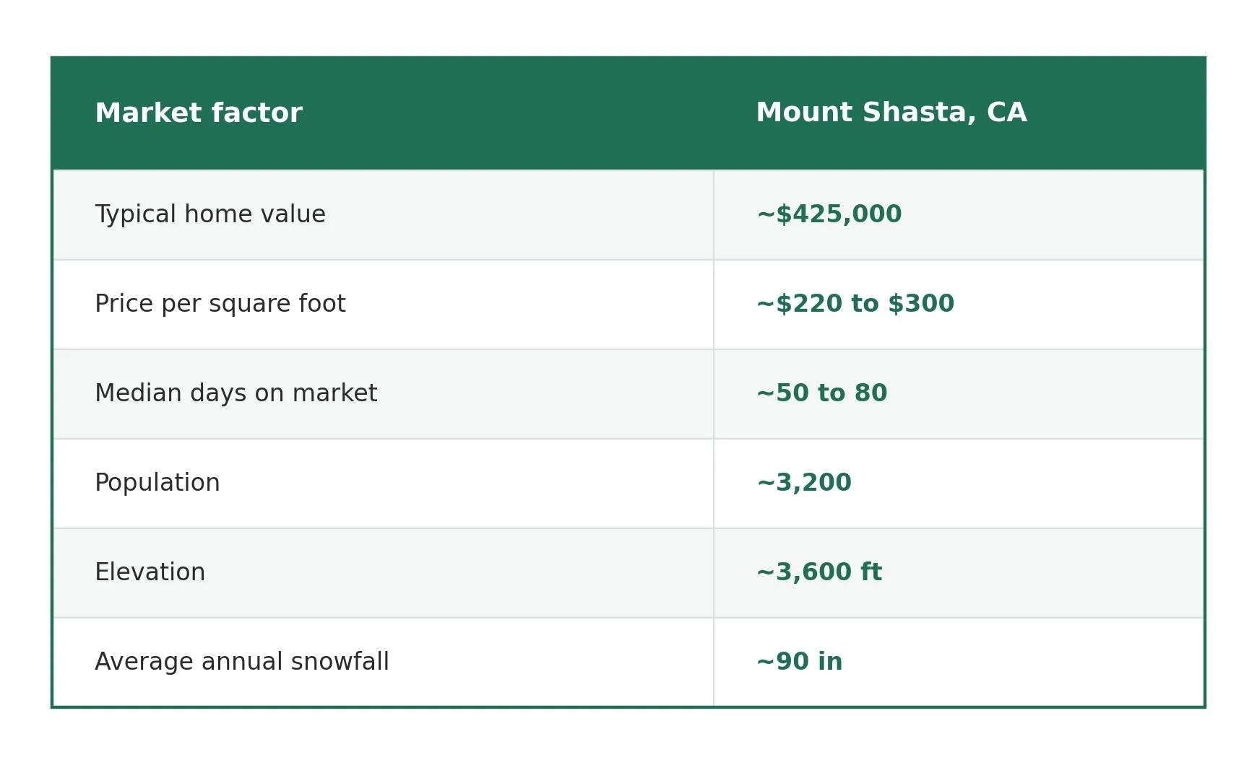
Task: Click the word market in Median row
Action: tap(334, 393)
